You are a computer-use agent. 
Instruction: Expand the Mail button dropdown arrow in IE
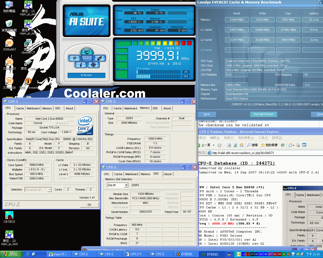pyautogui.click(x=294, y=145)
